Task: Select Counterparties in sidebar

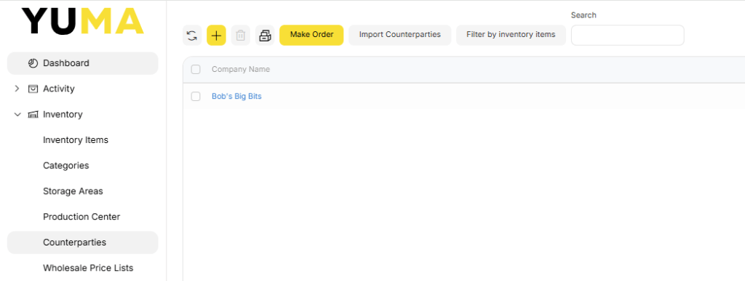Action: [83, 242]
